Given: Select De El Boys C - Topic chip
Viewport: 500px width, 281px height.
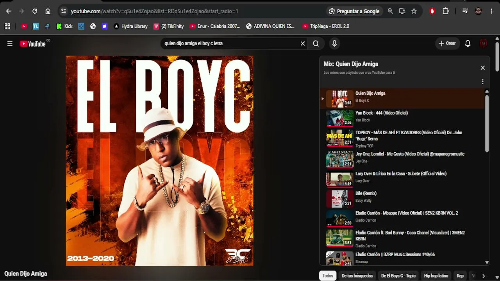Looking at the screenshot, I should click(398, 276).
